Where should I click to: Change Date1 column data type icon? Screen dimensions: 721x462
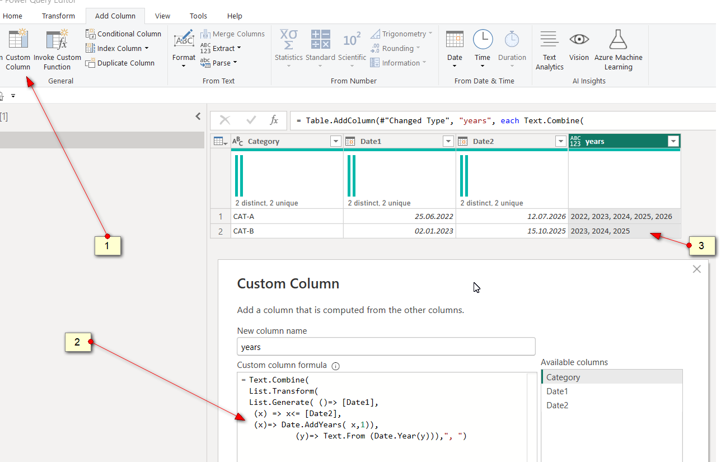(x=350, y=142)
